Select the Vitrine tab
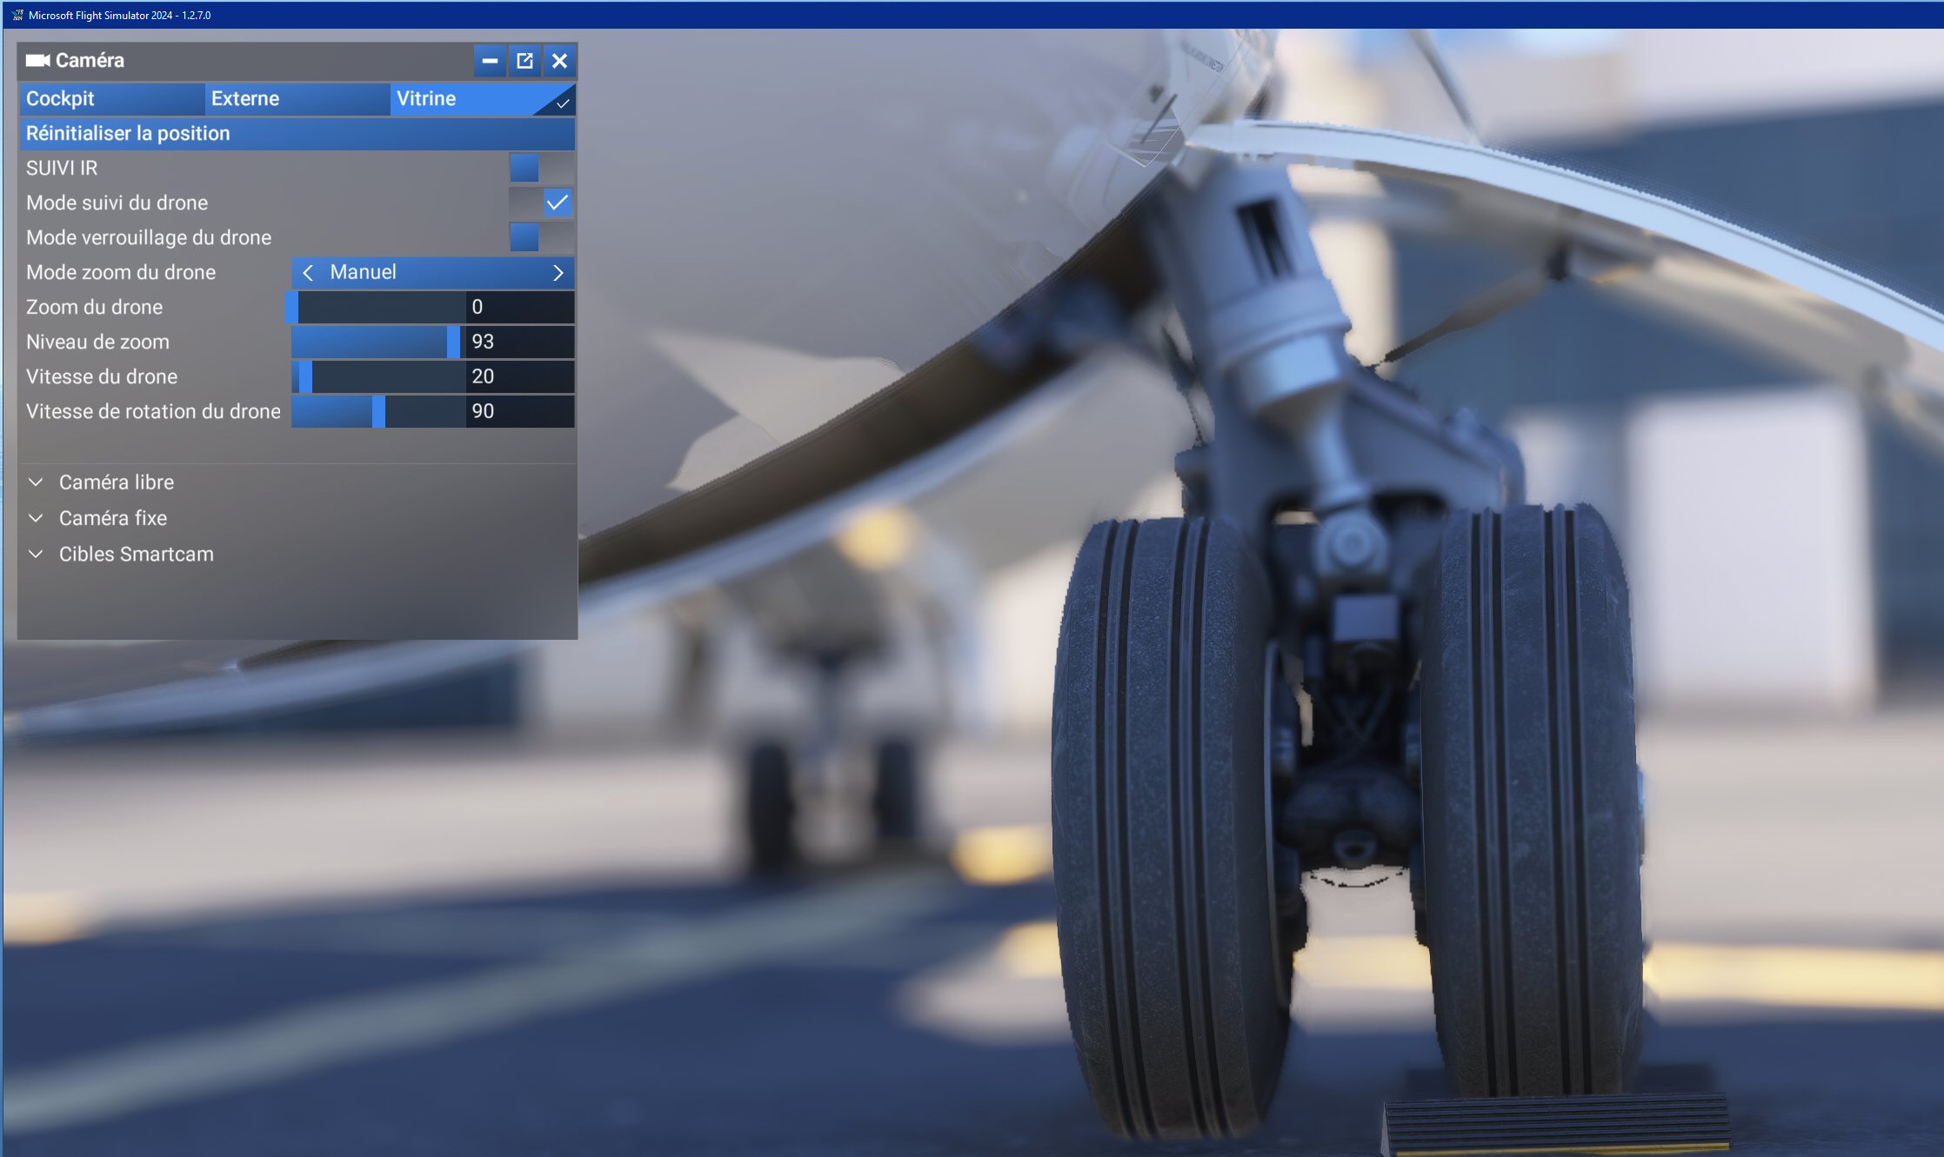Screen dimensions: 1944x1157 click(x=483, y=99)
